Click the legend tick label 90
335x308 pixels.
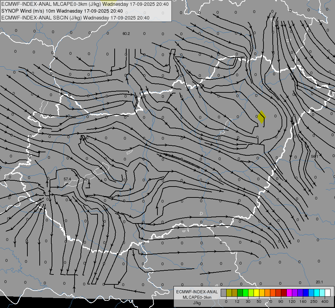point(281,301)
